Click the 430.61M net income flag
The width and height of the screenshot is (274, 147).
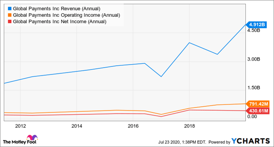[257, 111]
